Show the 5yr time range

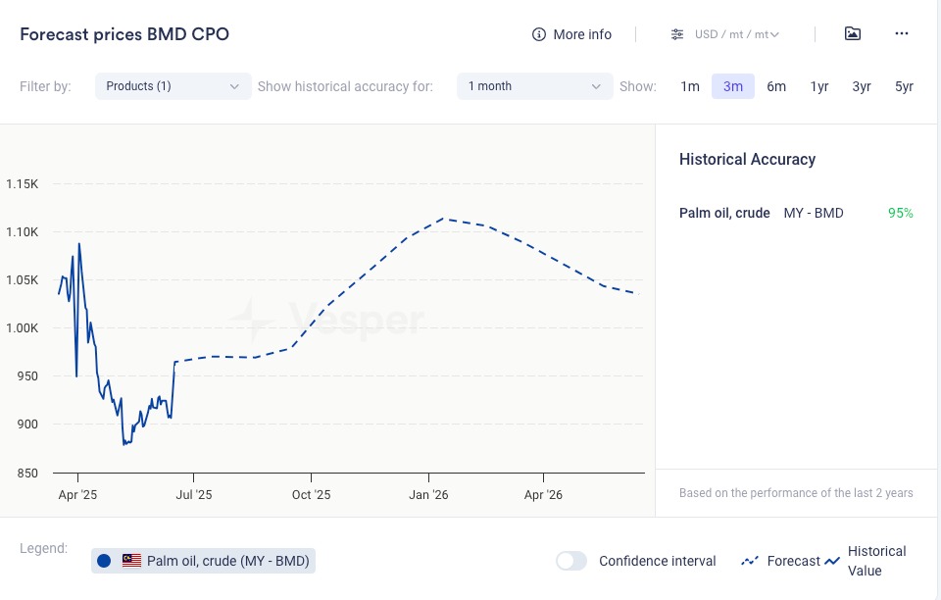coord(904,86)
